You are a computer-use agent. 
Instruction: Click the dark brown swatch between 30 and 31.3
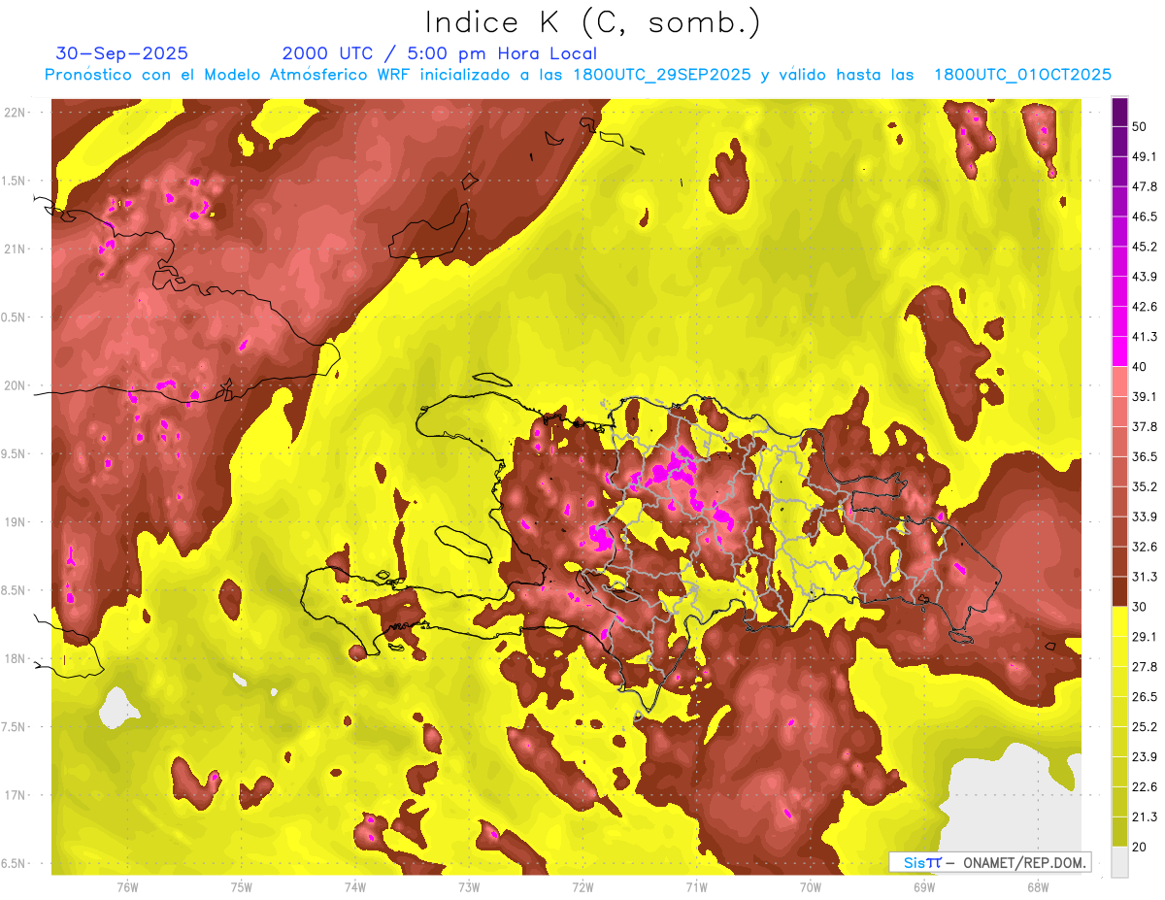pyautogui.click(x=1119, y=592)
